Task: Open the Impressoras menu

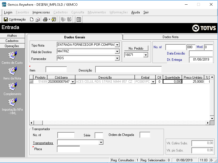Action: pyautogui.click(x=41, y=12)
